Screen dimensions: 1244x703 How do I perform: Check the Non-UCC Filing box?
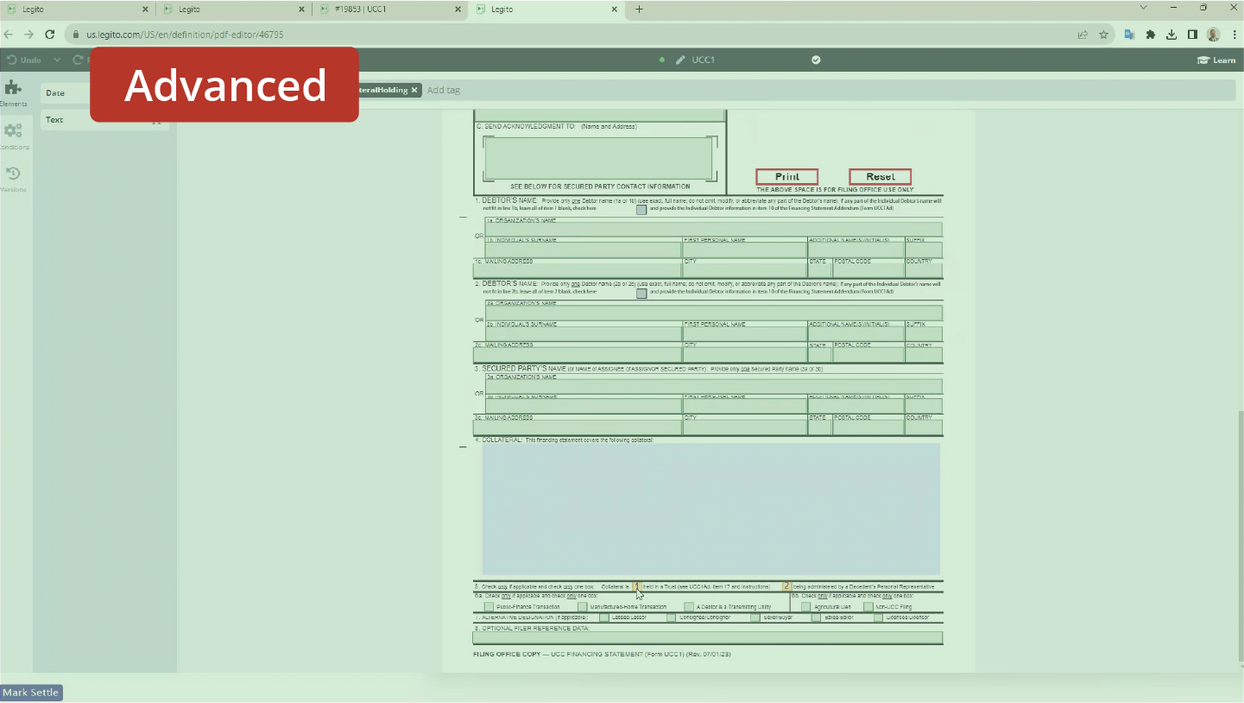pos(868,606)
